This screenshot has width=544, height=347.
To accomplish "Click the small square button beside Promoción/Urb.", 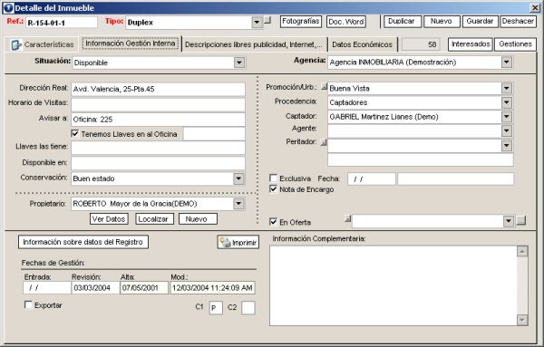I will tap(324, 87).
